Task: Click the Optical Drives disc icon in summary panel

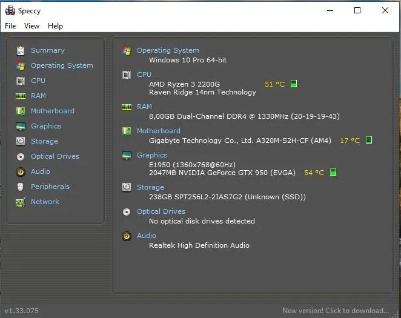Action: [127, 211]
